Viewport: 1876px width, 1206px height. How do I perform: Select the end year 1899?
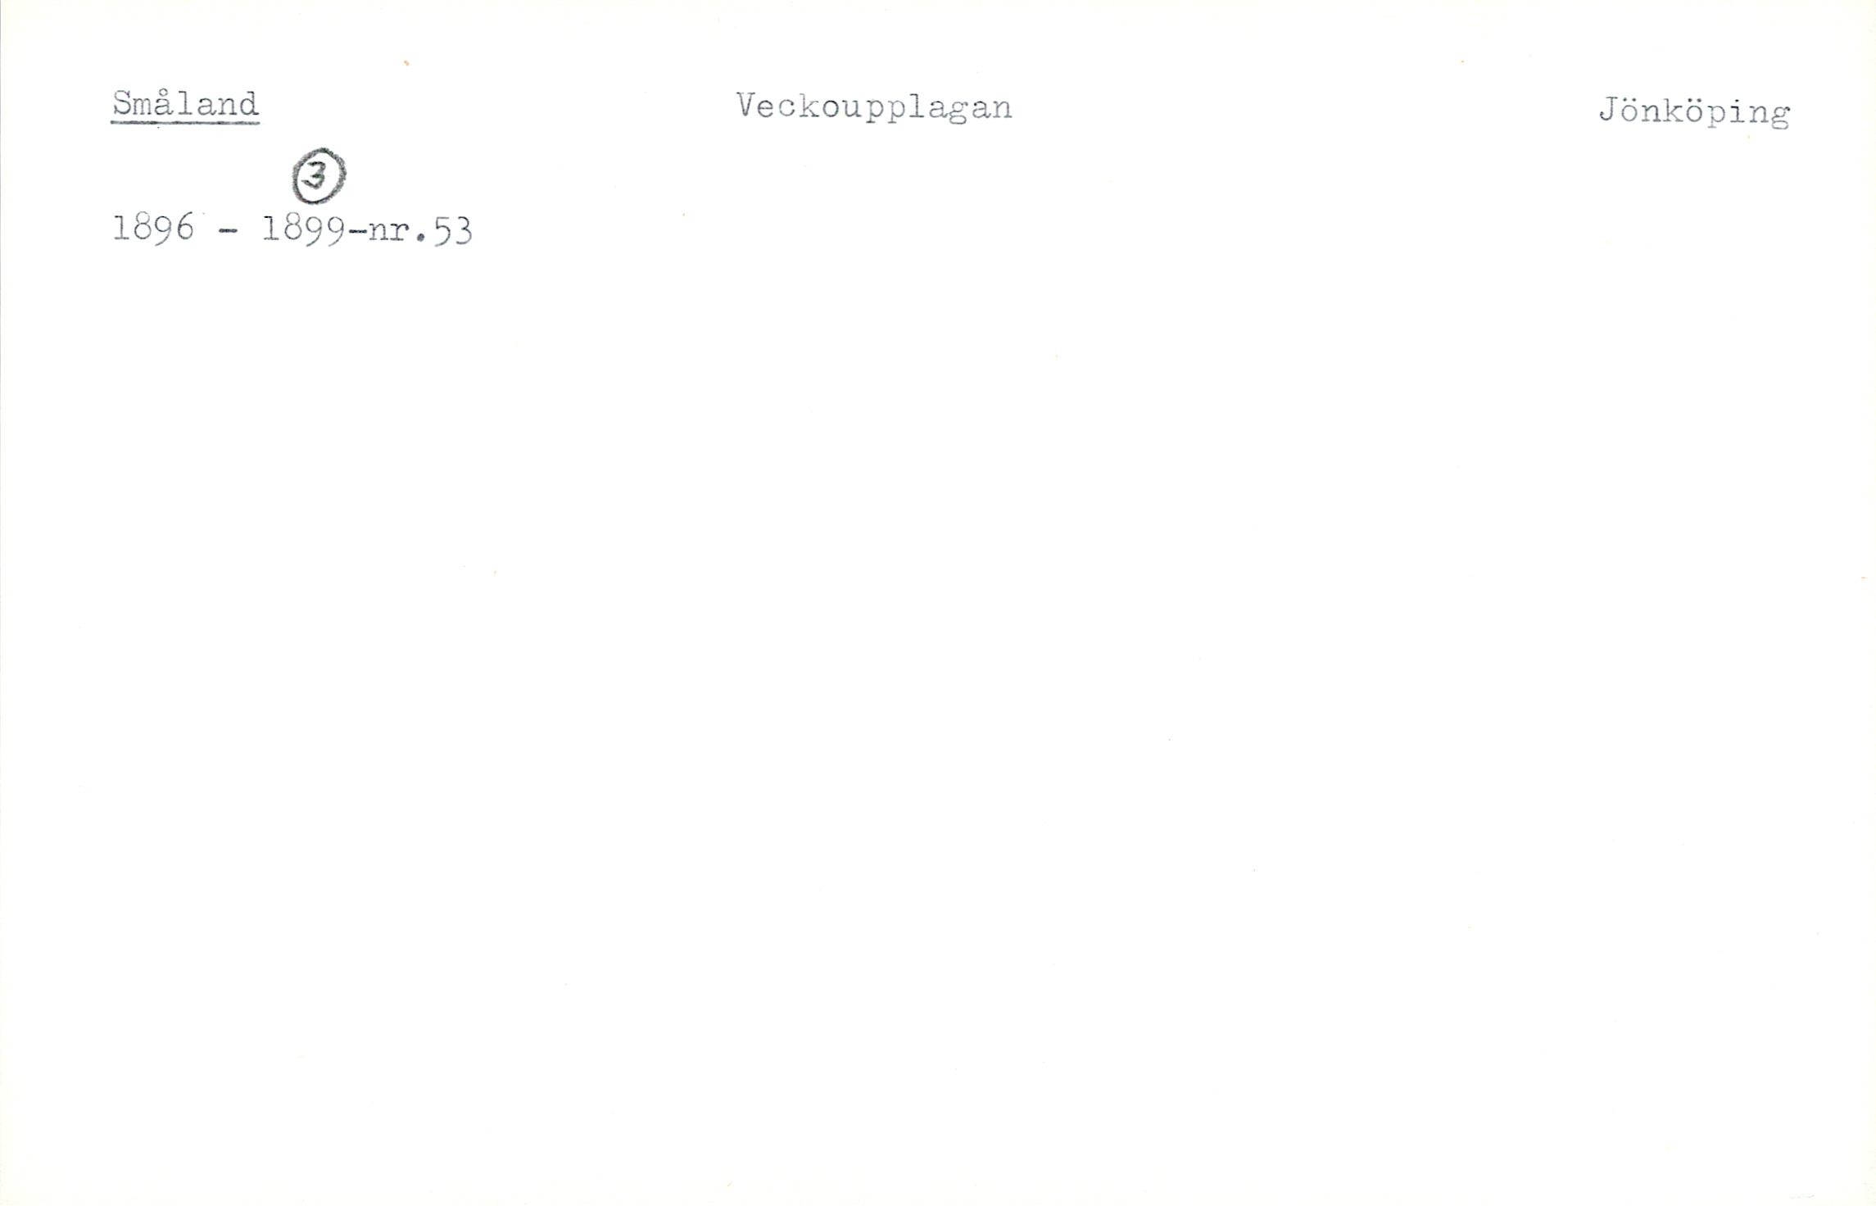tap(303, 230)
